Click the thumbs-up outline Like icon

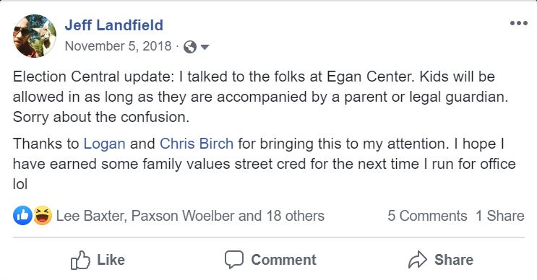80,261
